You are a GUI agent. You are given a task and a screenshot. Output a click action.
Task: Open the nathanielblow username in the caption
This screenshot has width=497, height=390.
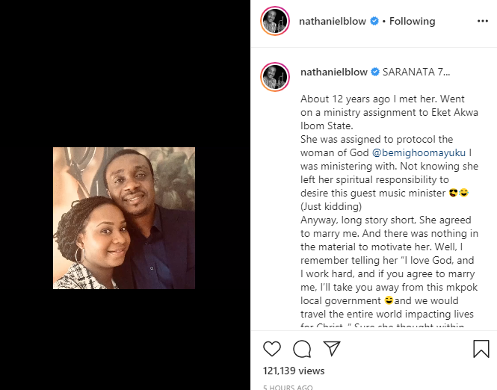pyautogui.click(x=333, y=72)
